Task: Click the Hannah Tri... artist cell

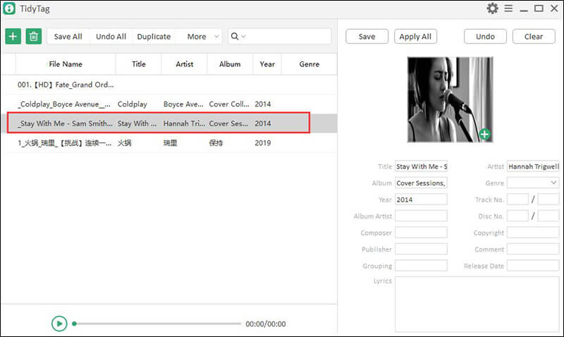Action: pyautogui.click(x=184, y=123)
